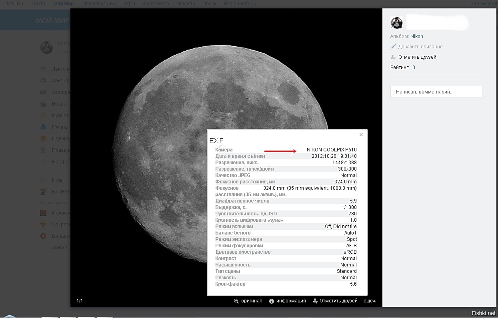Viewport: 498px width, 318px height.
Task: Click the person icon in bottom photo toolbar
Action: click(x=315, y=301)
